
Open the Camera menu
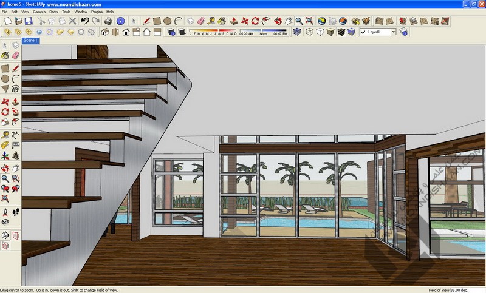pyautogui.click(x=38, y=12)
